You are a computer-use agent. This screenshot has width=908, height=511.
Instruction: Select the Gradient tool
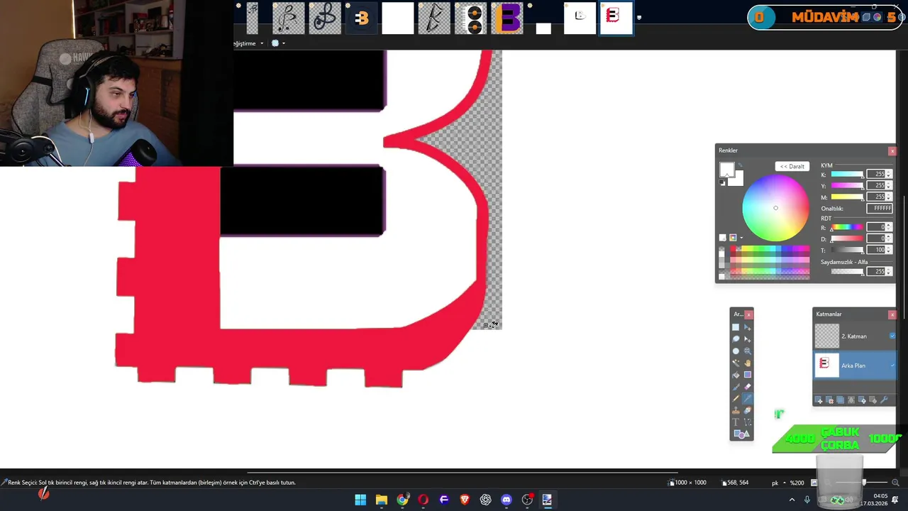(748, 375)
